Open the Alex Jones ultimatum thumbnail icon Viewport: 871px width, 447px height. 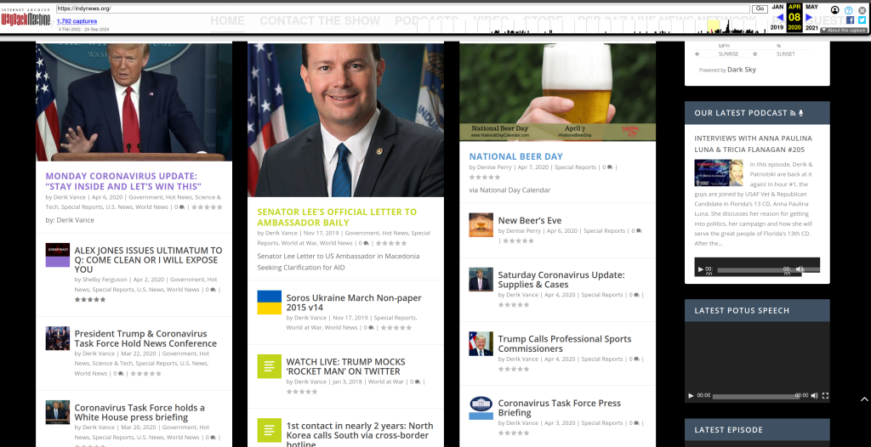[58, 255]
